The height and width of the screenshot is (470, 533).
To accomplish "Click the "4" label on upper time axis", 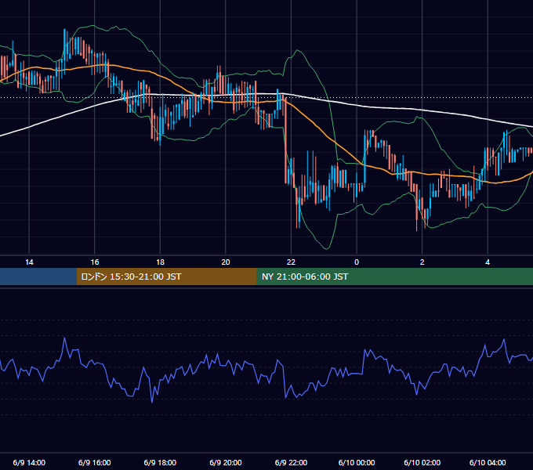I will [x=488, y=262].
